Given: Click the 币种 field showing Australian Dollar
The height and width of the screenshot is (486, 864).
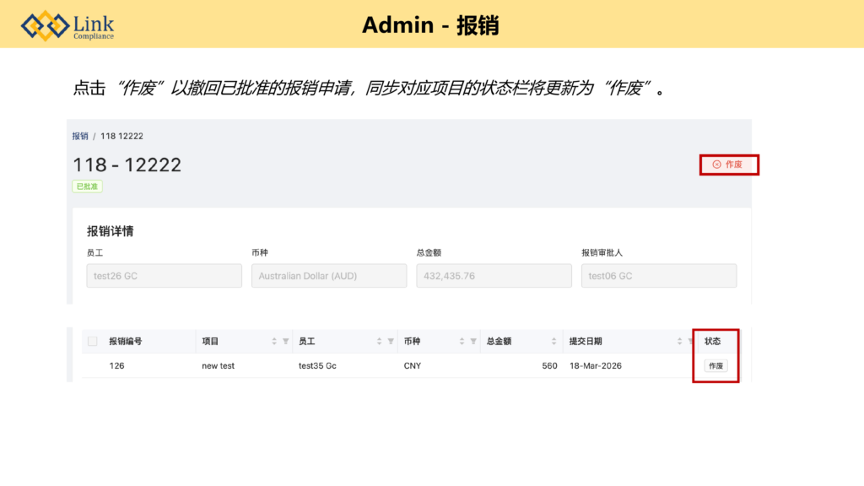Looking at the screenshot, I should click(329, 276).
